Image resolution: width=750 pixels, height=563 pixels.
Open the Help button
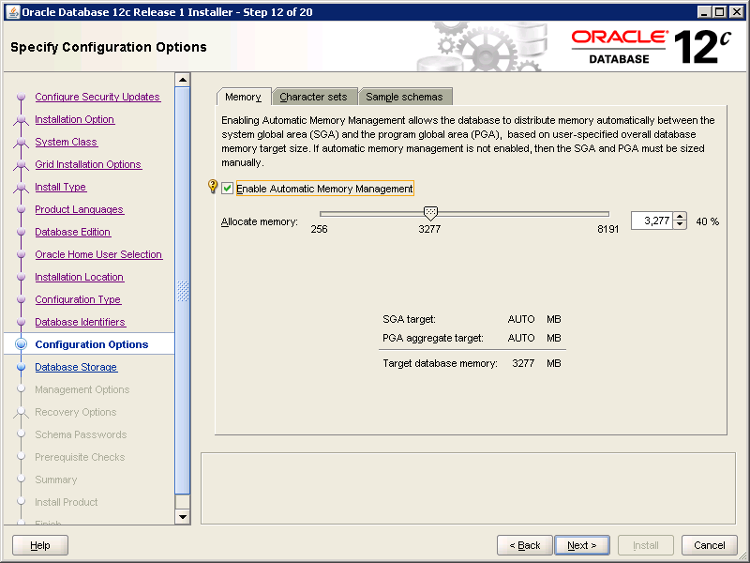pos(40,545)
